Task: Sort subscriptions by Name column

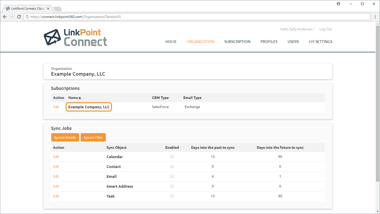Action: coord(74,98)
